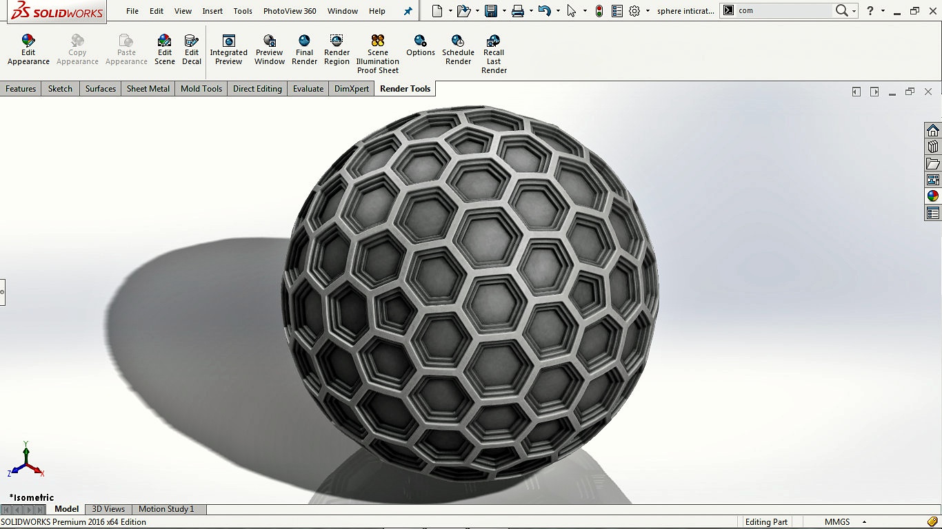Open PhotoView 360 Options
942x529 pixels.
420,48
